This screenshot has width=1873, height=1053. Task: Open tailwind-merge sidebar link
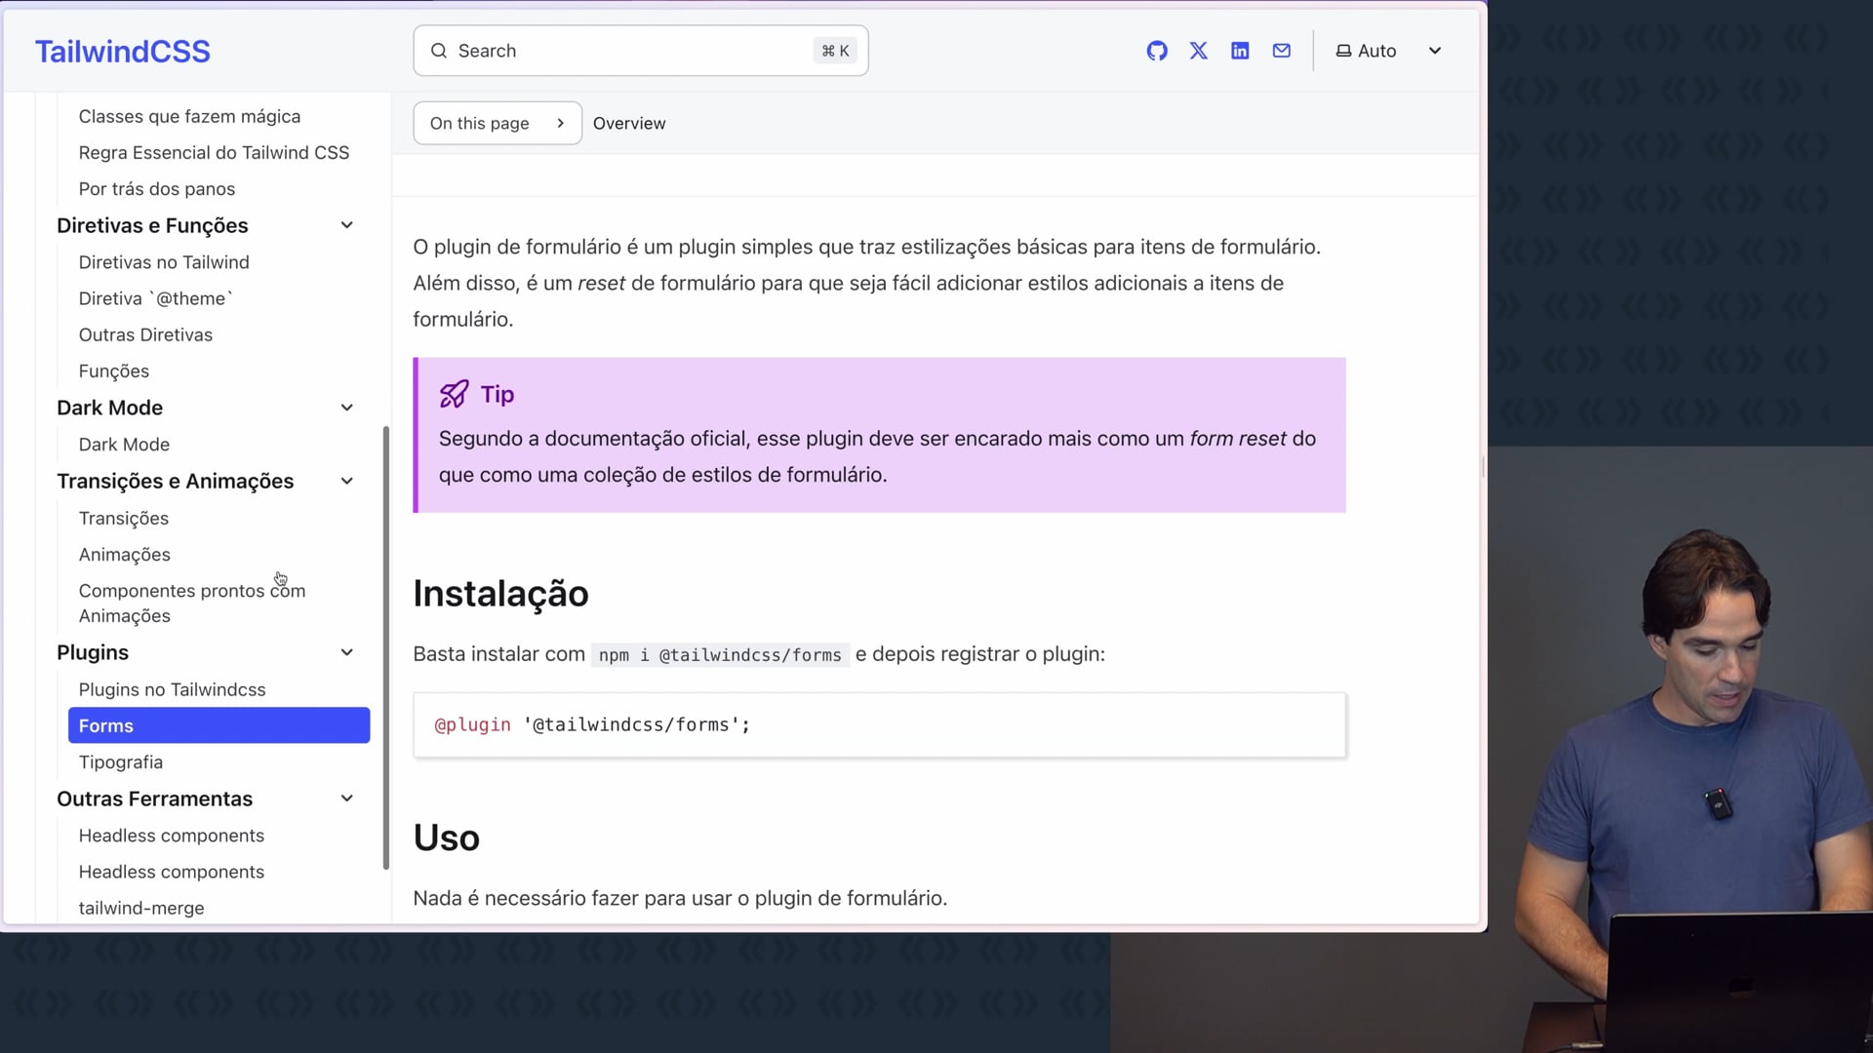coord(141,908)
